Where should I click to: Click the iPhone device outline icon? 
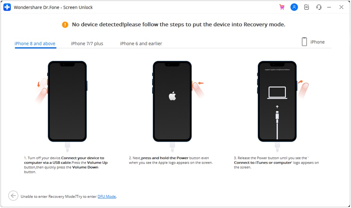tap(304, 42)
